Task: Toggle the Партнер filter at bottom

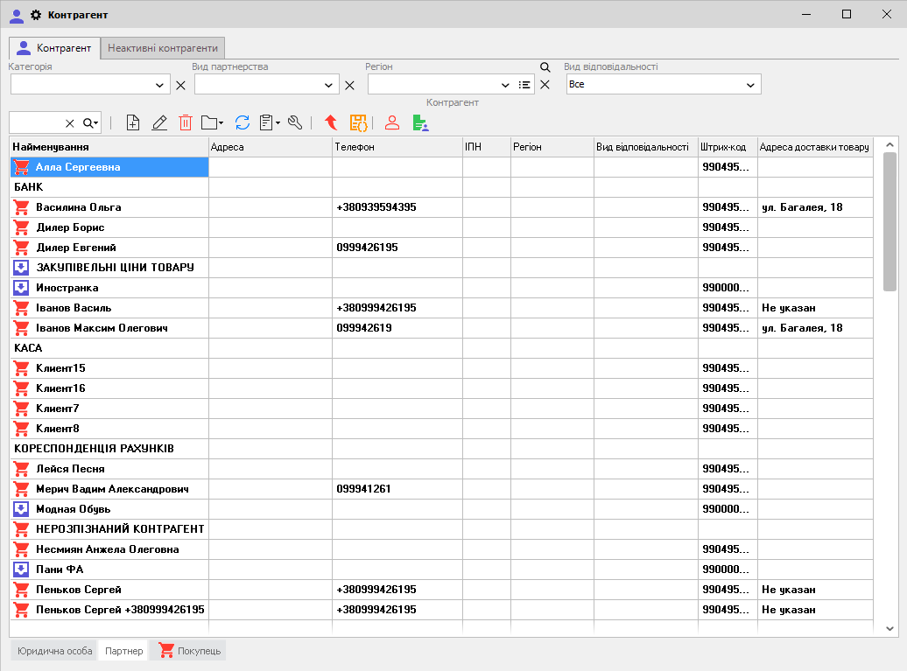Action: [x=123, y=651]
